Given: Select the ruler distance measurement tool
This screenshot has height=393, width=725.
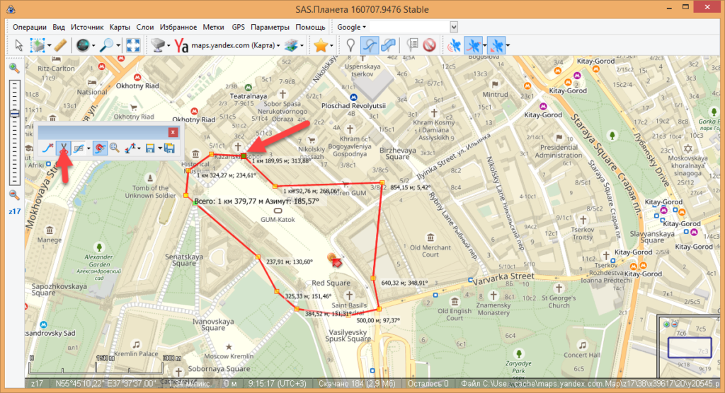Looking at the screenshot, I should point(59,45).
